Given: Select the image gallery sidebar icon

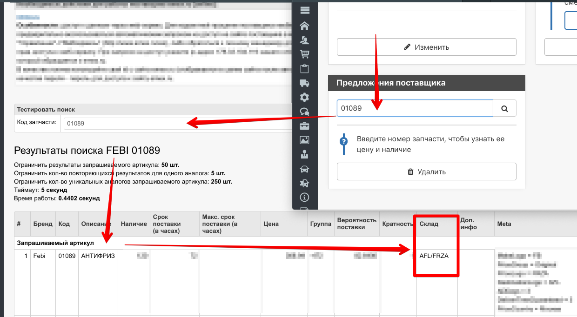Looking at the screenshot, I should pos(305,140).
